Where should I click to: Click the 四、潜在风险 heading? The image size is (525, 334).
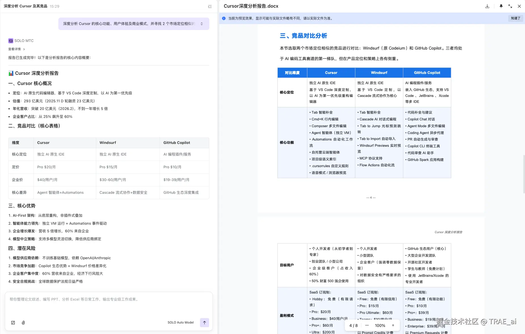pos(22,248)
